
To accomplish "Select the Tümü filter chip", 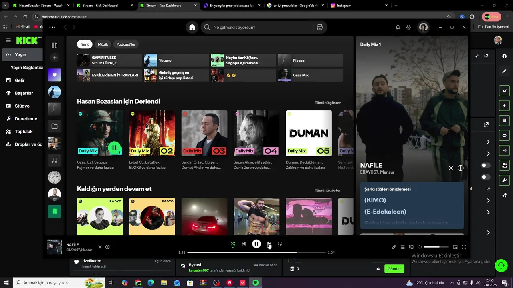I will 85,44.
